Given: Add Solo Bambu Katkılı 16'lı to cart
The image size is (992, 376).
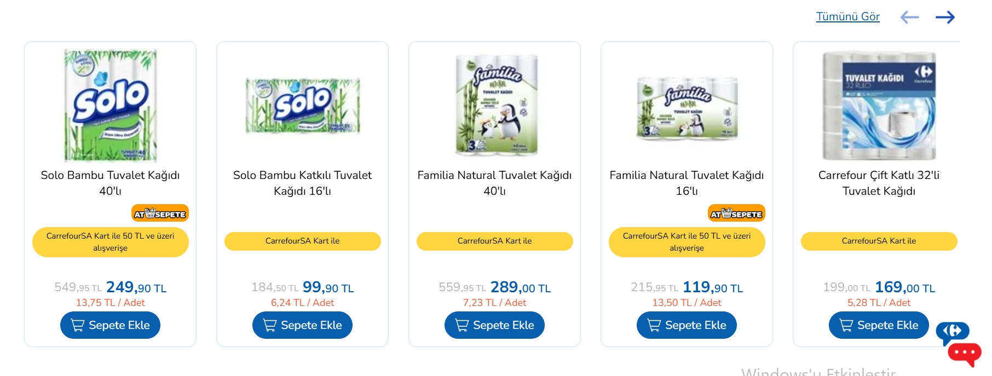Looking at the screenshot, I should (x=302, y=325).
